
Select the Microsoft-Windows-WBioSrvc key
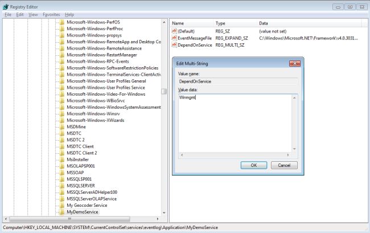[96, 101]
